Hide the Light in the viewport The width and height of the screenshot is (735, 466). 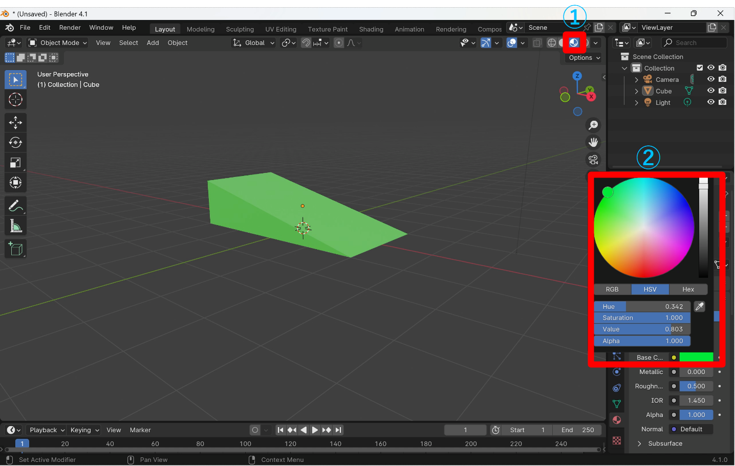[711, 102]
